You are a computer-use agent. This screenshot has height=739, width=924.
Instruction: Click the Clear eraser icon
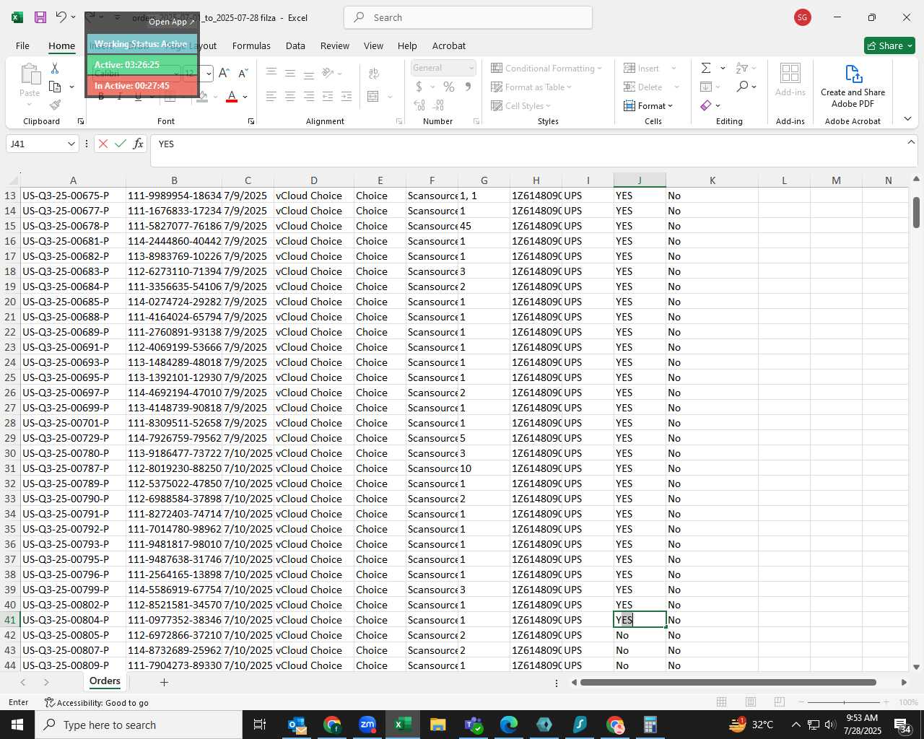[x=706, y=105]
